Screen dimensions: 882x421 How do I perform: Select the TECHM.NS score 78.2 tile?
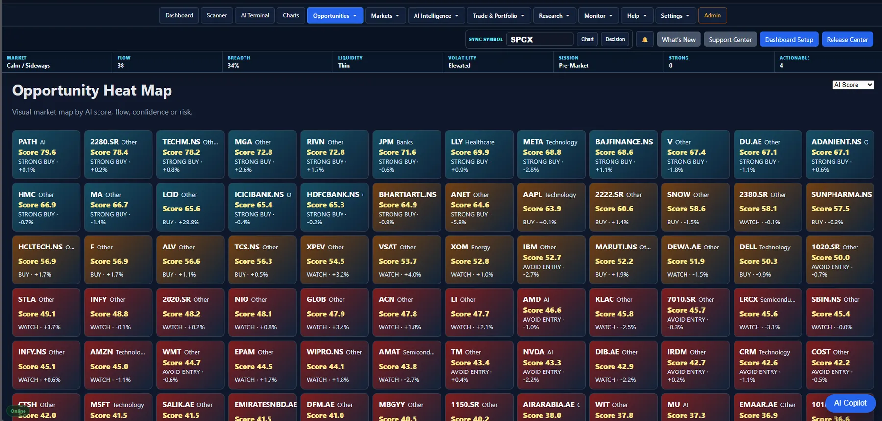(x=190, y=154)
